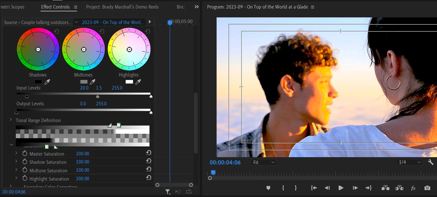Click Output Levels white value 255.0
Viewport: 437px width, 197px height.
101,103
